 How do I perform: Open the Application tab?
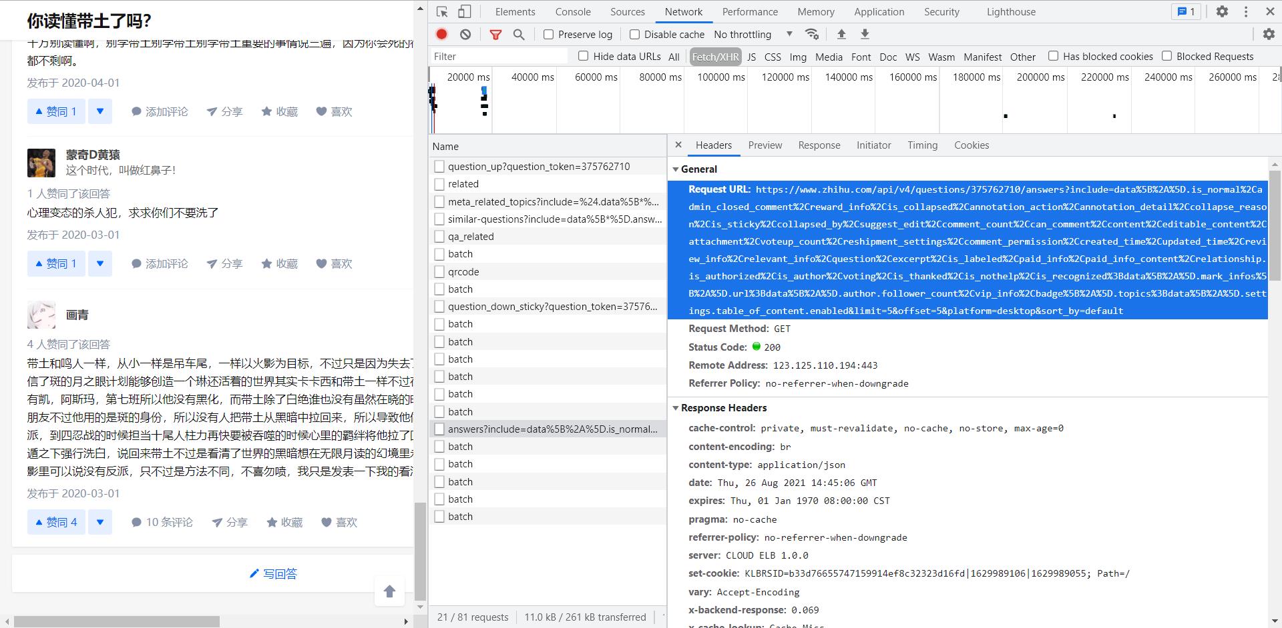point(879,12)
